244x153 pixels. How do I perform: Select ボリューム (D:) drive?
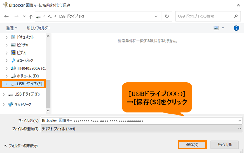pyautogui.click(x=28, y=76)
